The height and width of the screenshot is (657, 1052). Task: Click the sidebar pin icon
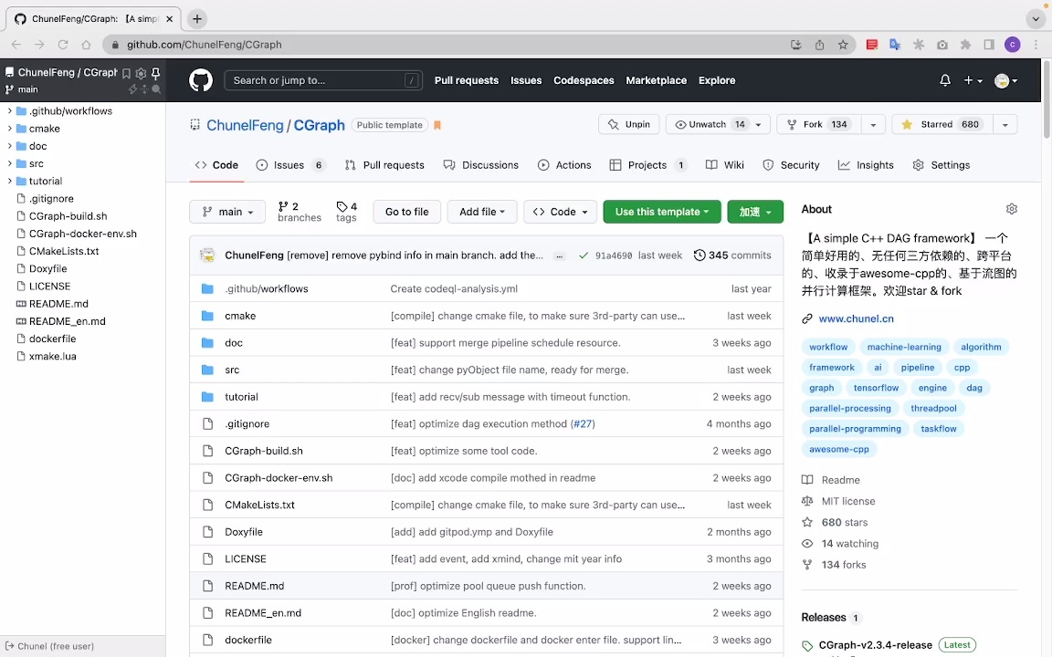(x=155, y=73)
